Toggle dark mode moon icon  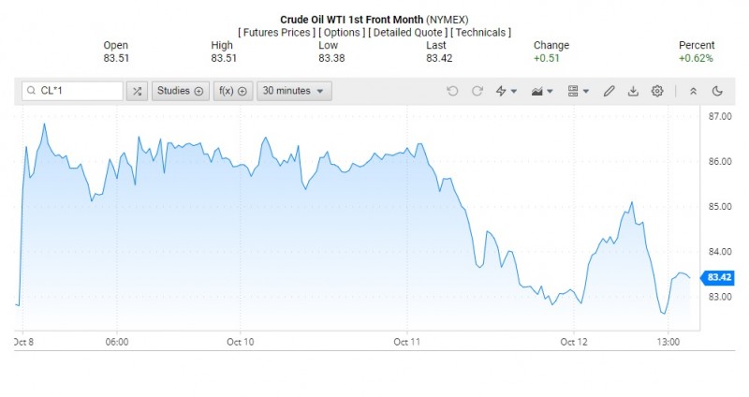(717, 91)
